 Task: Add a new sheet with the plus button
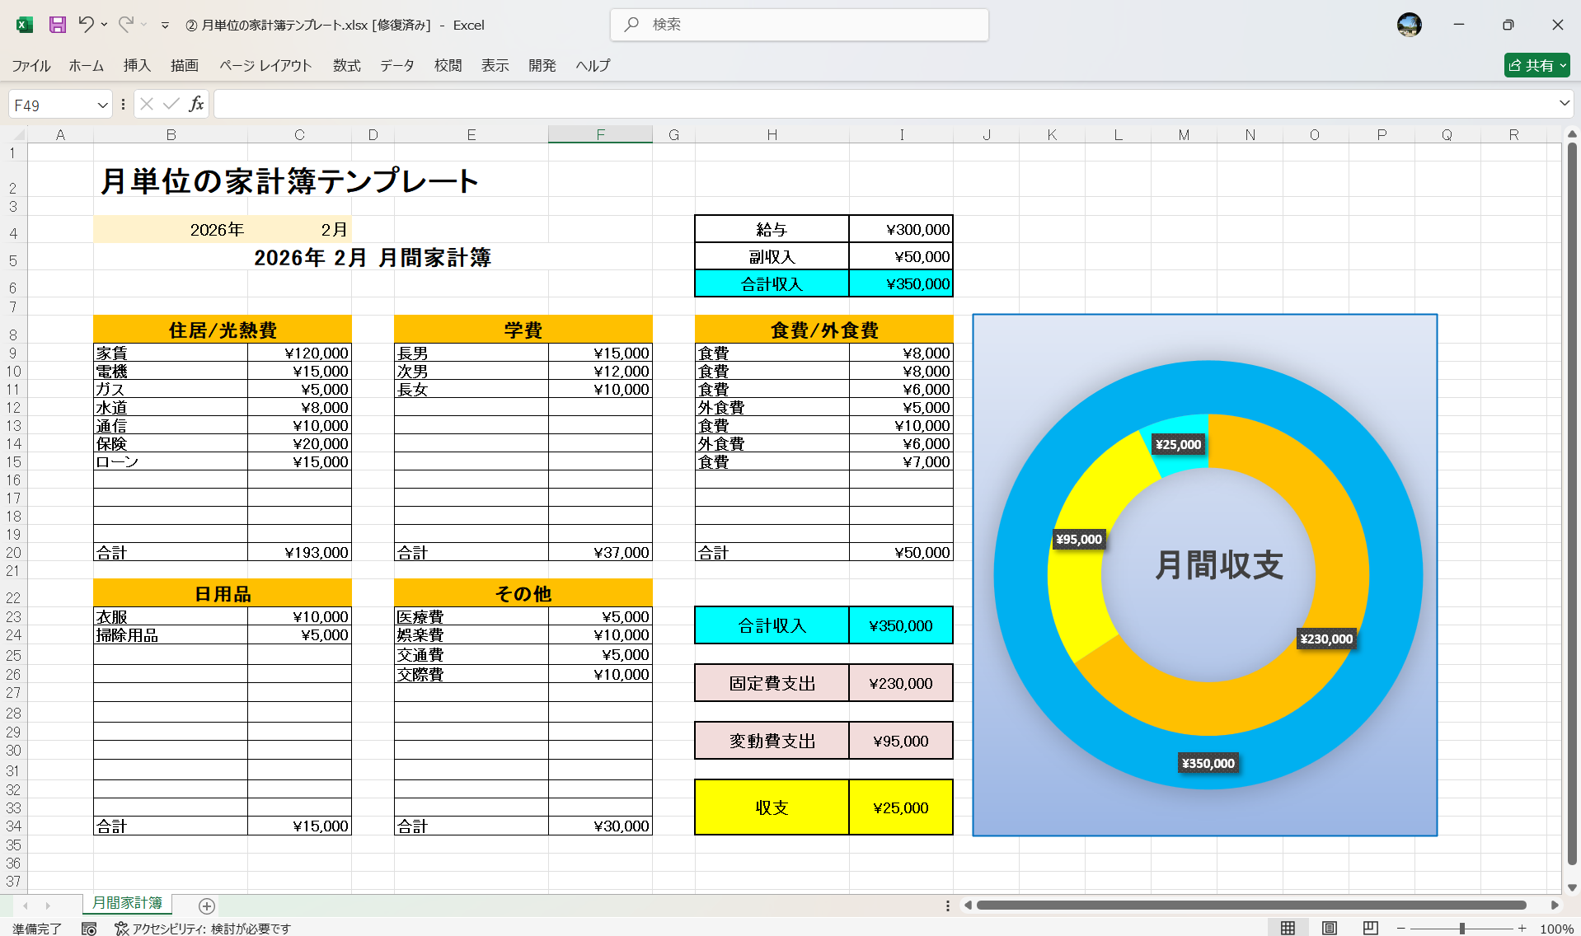click(x=206, y=906)
